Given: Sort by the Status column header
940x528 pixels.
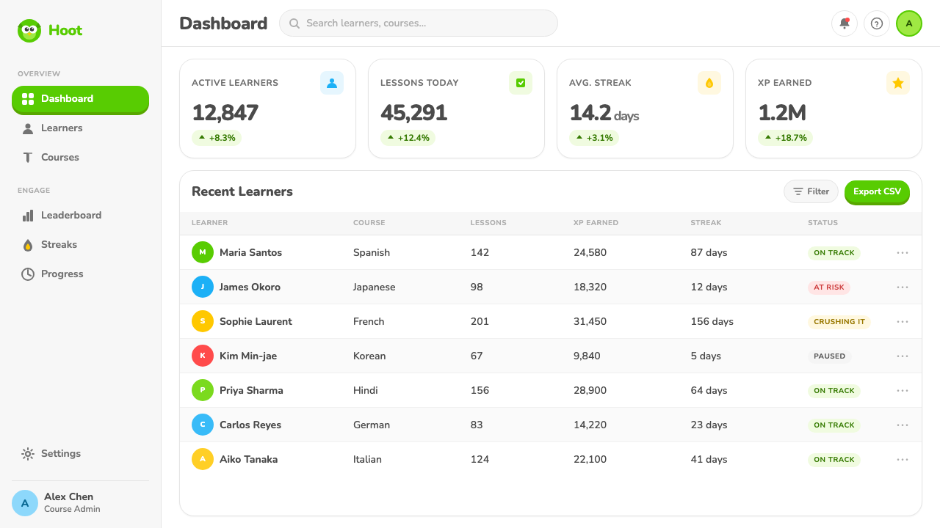Looking at the screenshot, I should [x=822, y=223].
